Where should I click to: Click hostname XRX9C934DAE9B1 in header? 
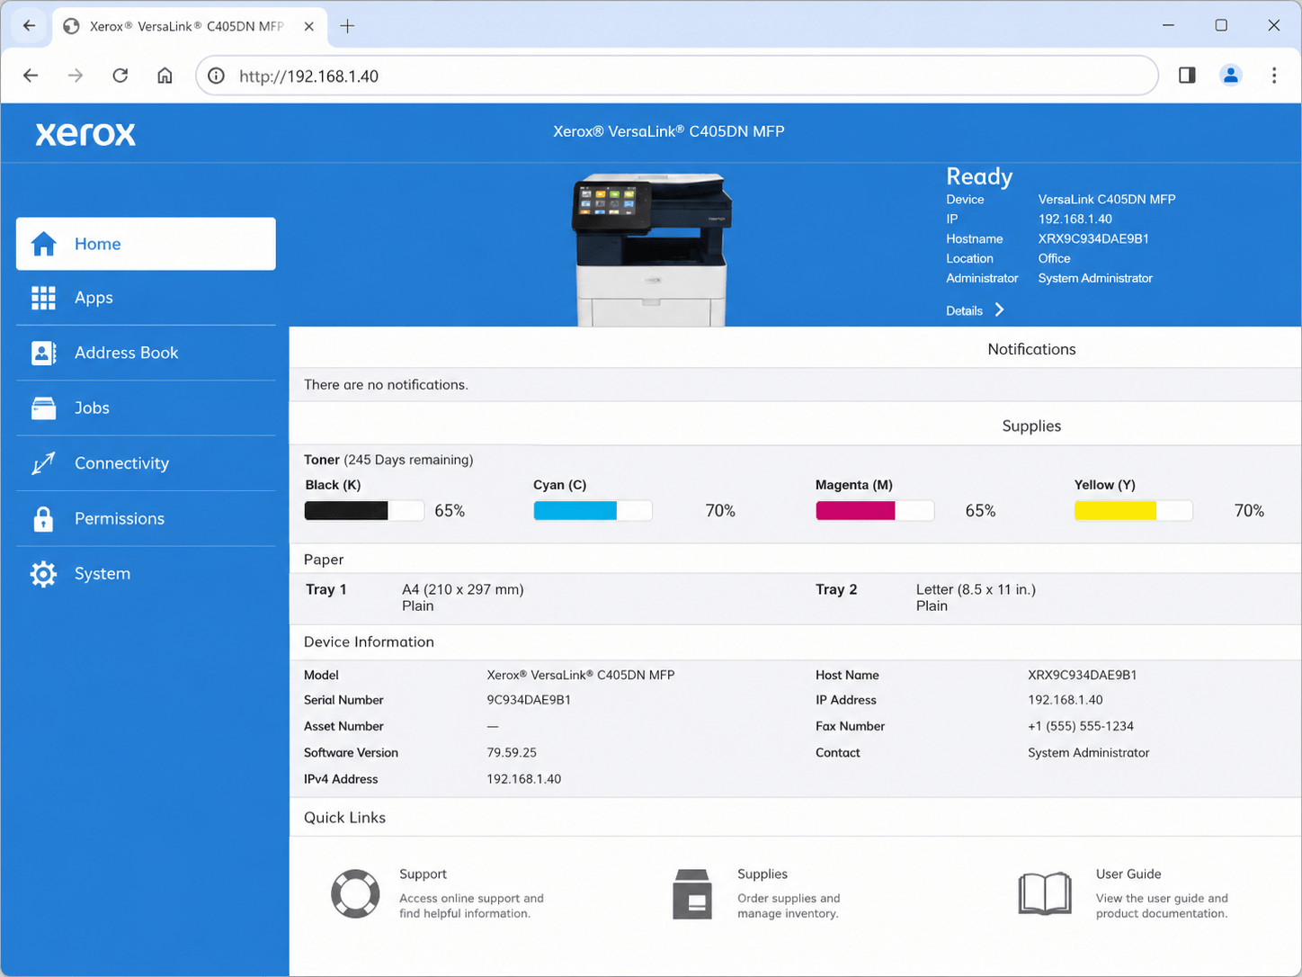pyautogui.click(x=1093, y=238)
